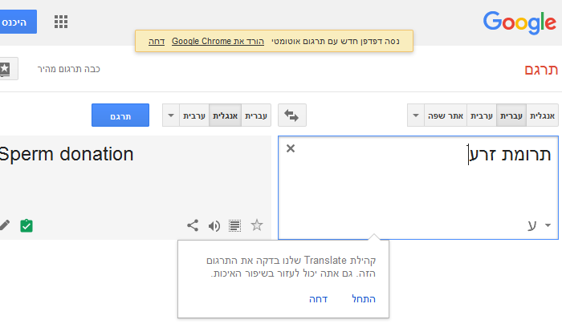Click the select all text icon
This screenshot has width=562, height=324.
[234, 225]
